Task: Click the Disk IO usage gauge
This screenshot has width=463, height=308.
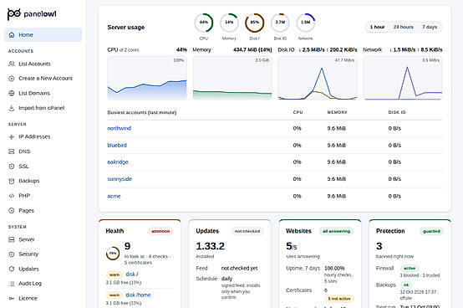Action: pos(280,23)
